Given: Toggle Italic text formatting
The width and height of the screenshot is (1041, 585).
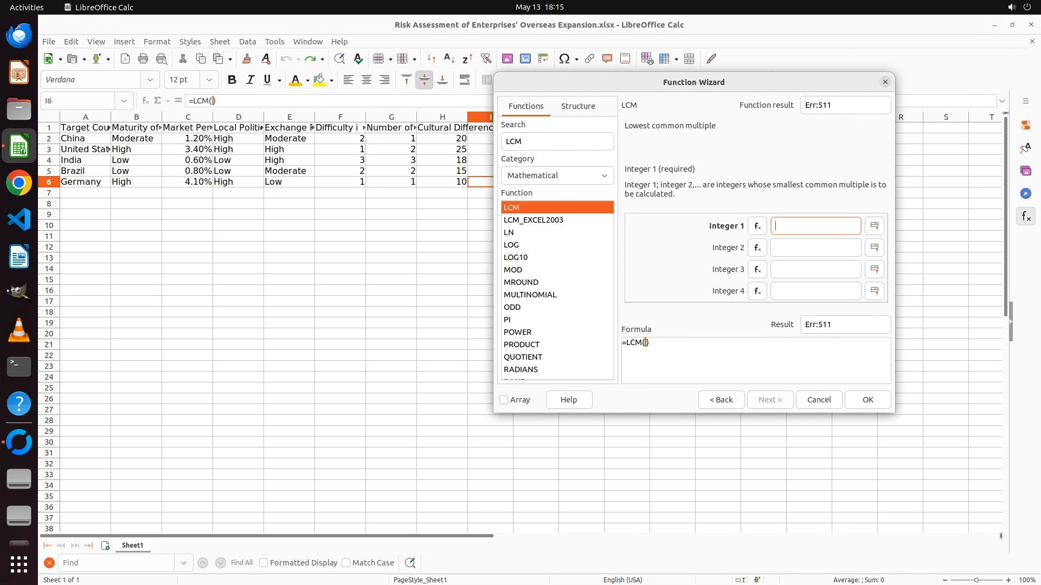Looking at the screenshot, I should click(250, 80).
